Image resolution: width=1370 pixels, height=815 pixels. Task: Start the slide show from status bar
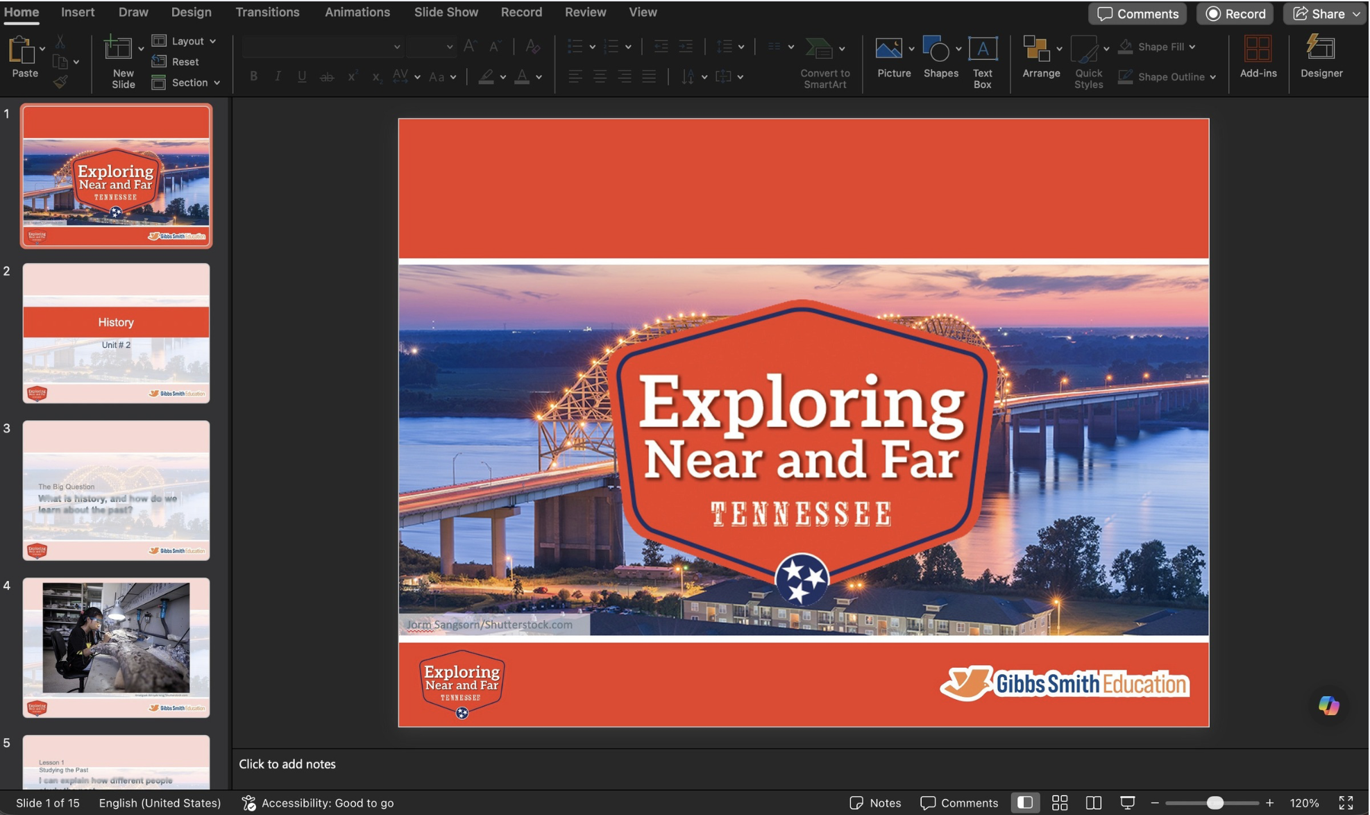tap(1127, 803)
